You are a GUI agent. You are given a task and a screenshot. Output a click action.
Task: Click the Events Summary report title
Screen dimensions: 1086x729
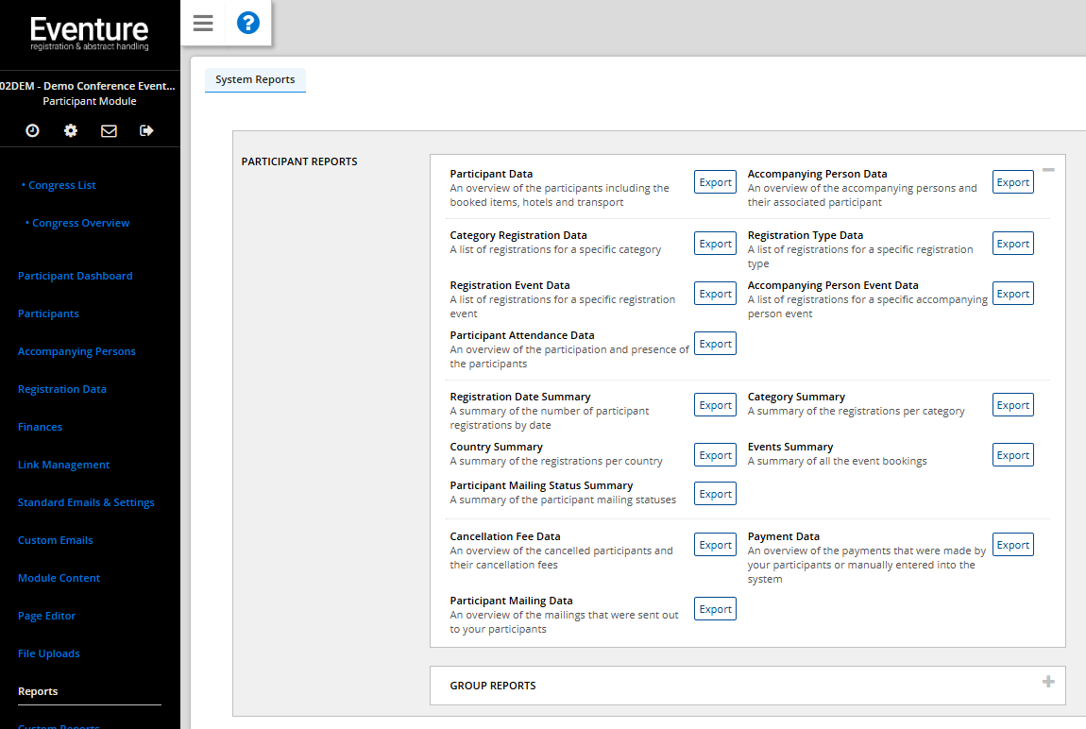[790, 448]
